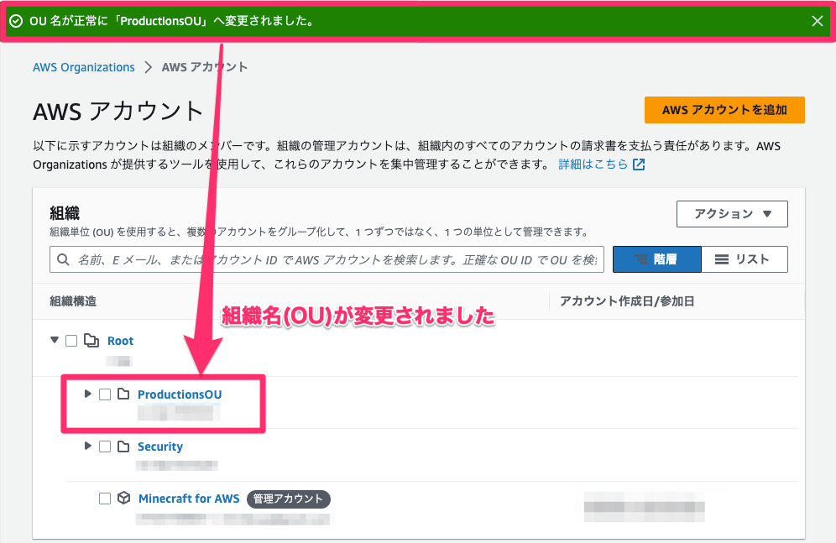
Task: Click the ProductionsOU folder icon
Action: click(x=123, y=394)
